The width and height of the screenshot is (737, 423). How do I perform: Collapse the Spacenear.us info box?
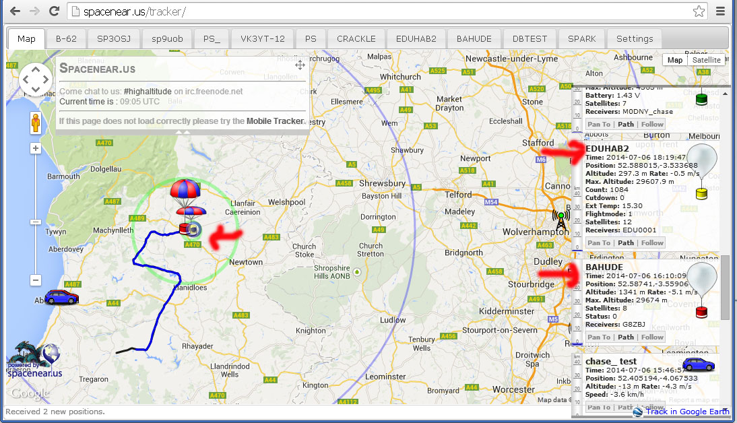coord(182,133)
